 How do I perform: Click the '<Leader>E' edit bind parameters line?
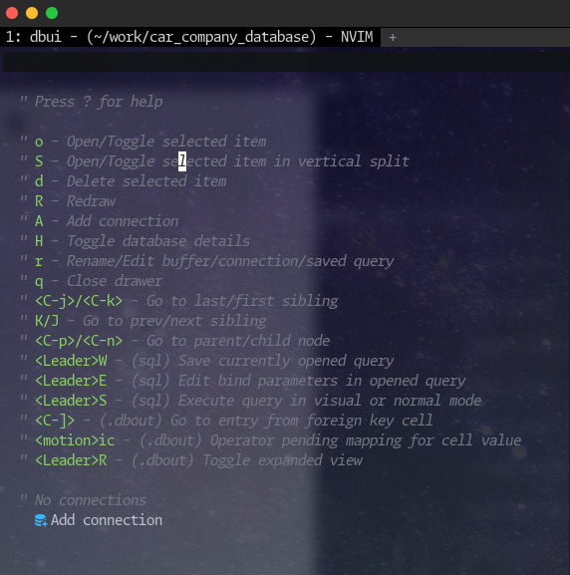(243, 381)
